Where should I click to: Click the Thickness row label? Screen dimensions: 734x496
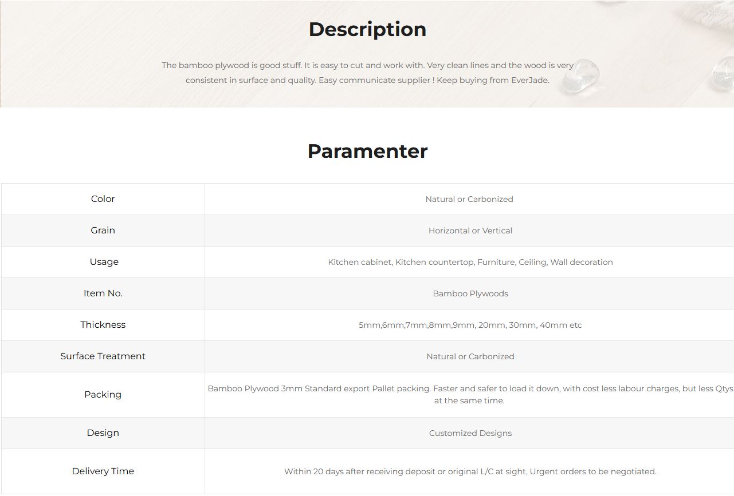(103, 325)
